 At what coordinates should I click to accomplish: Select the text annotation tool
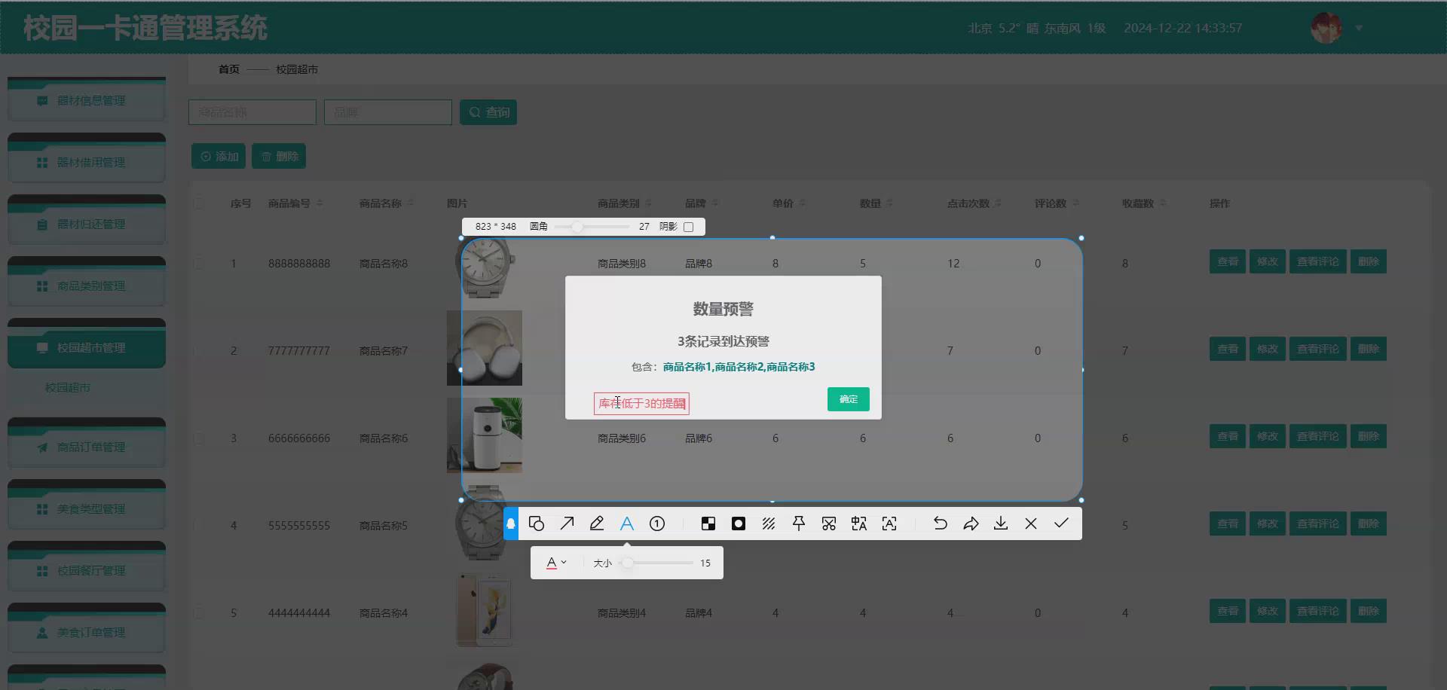(627, 524)
